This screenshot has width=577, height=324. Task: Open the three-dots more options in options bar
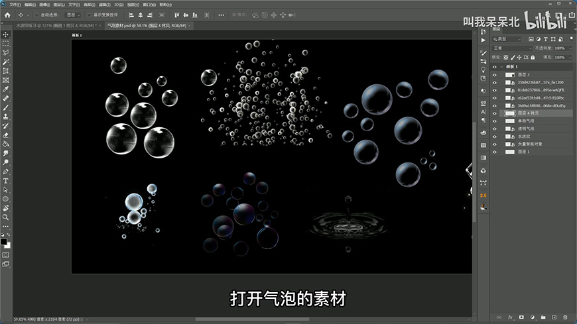tap(221, 15)
